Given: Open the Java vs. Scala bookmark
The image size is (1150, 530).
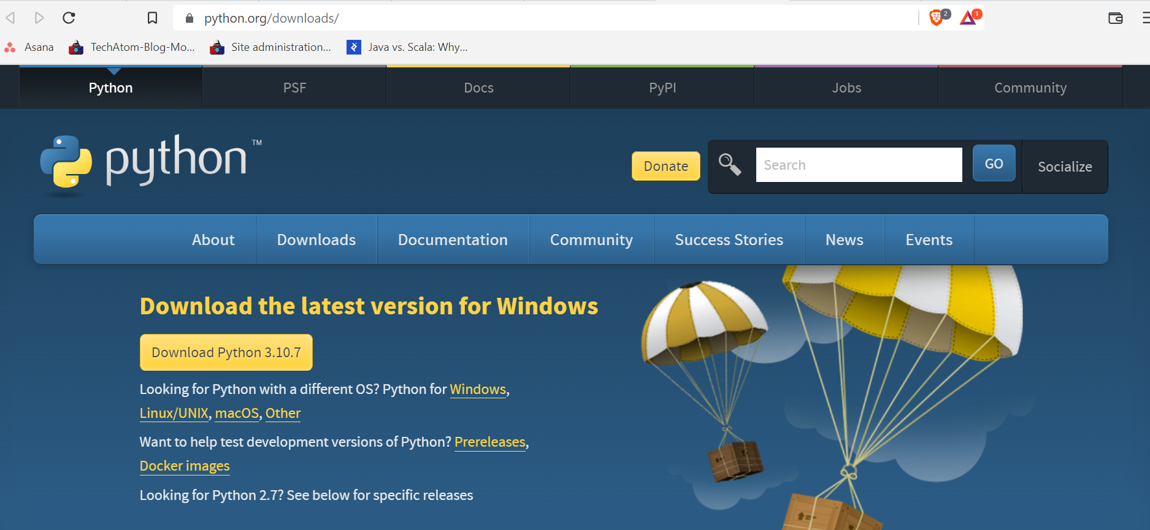Looking at the screenshot, I should point(407,47).
